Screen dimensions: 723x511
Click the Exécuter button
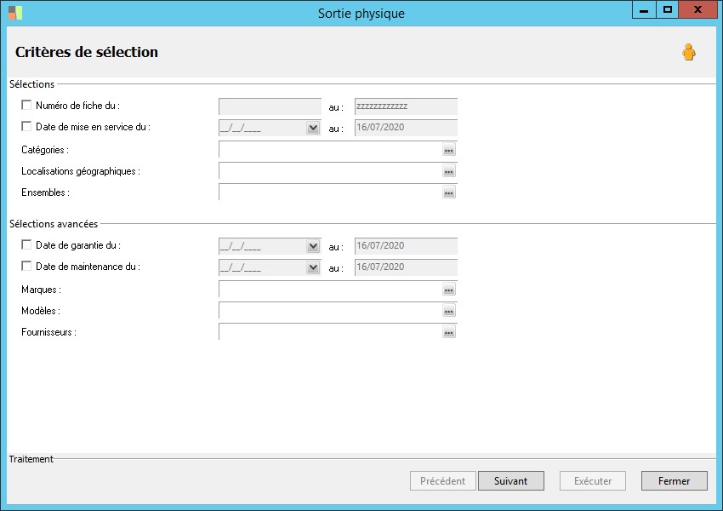593,481
